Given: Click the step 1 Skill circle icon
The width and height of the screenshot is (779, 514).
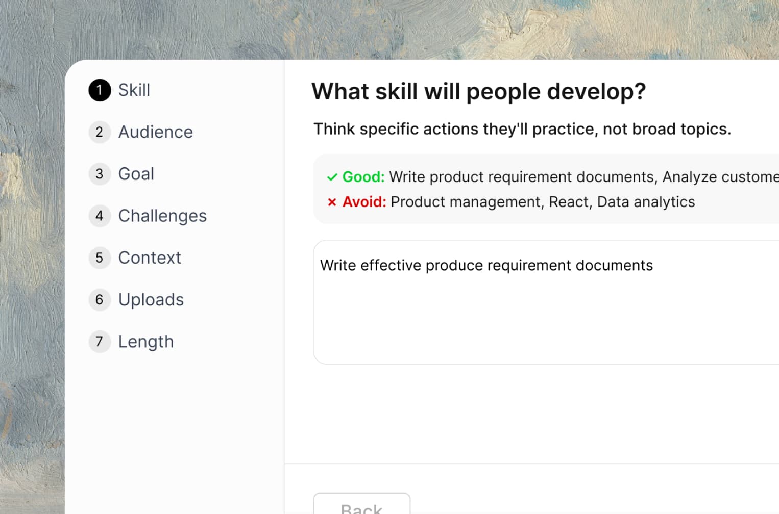Looking at the screenshot, I should 100,90.
